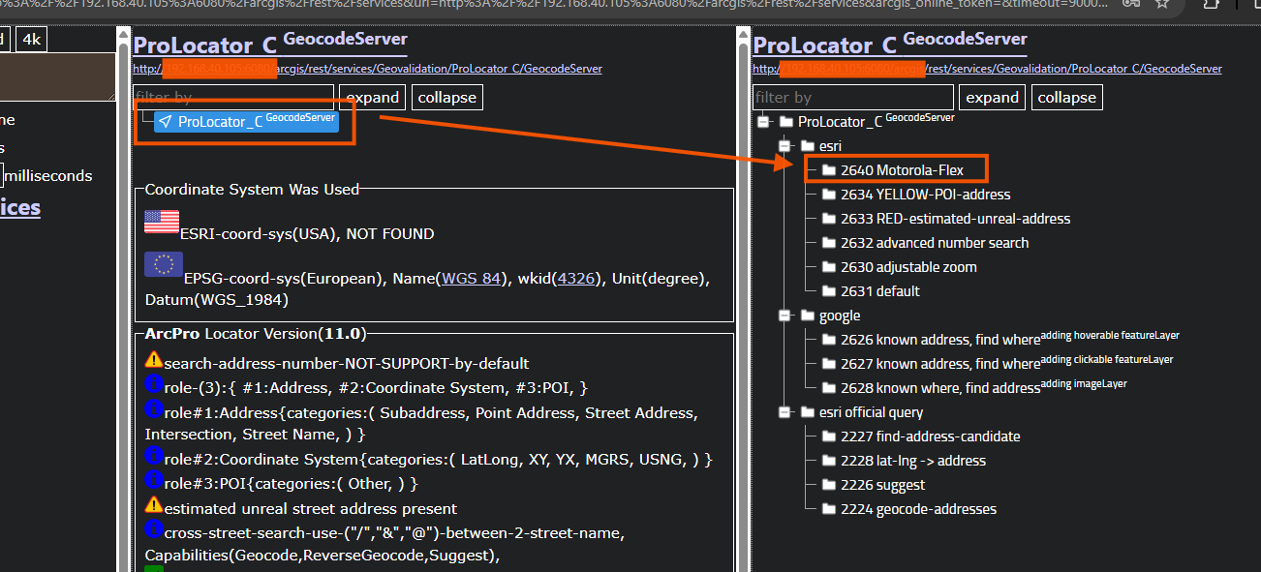This screenshot has height=572, width=1261.
Task: Select 2626 known address, find where item
Action: pyautogui.click(x=957, y=340)
